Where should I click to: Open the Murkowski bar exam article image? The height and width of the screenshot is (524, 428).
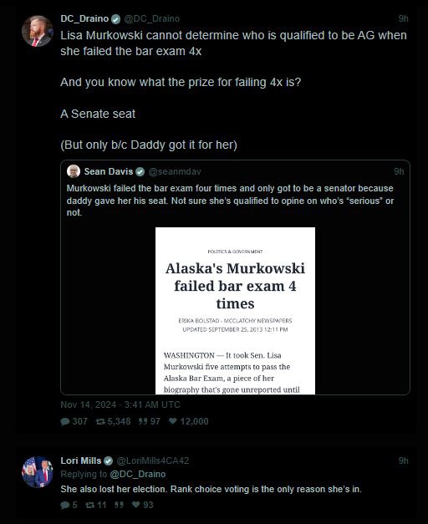236,311
